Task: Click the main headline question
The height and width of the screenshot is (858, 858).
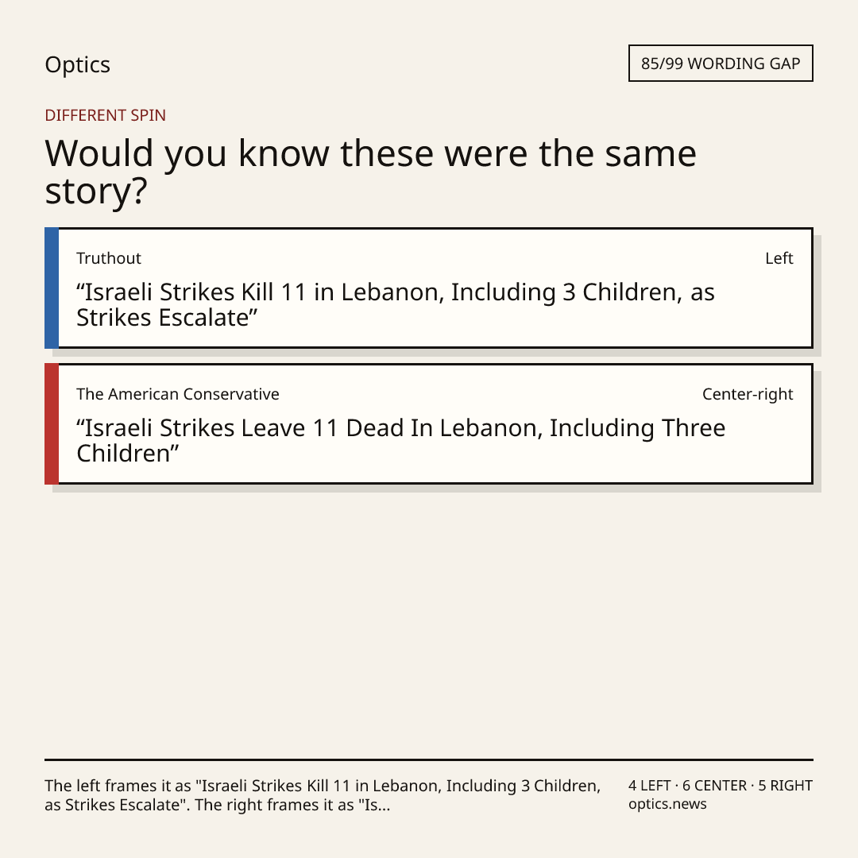Action: [x=370, y=172]
